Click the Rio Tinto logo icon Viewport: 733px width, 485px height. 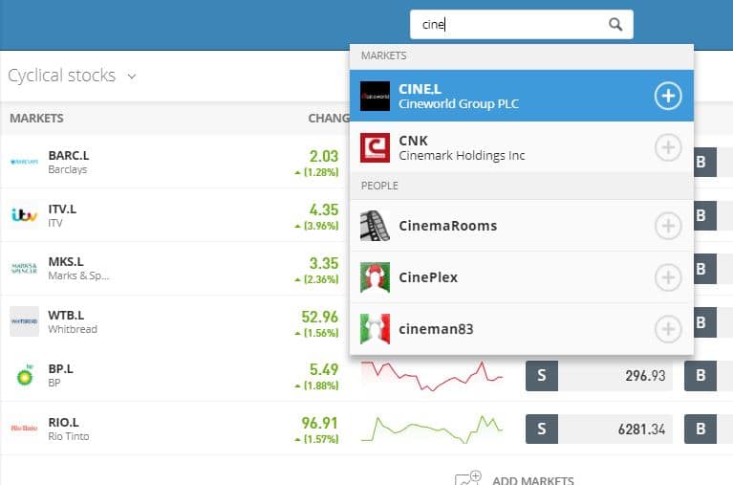click(x=24, y=429)
